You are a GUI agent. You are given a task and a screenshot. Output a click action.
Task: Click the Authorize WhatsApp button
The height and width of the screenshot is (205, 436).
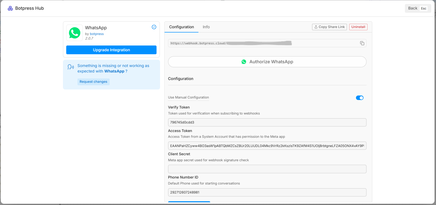(267, 62)
